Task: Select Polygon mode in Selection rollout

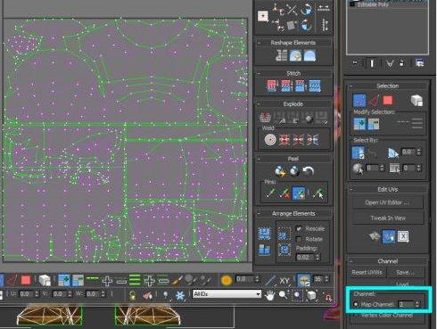Action: 387,101
